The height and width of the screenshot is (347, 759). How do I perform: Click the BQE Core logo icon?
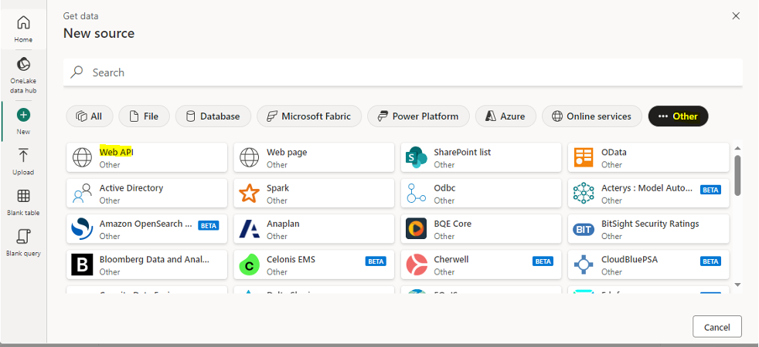tap(417, 229)
